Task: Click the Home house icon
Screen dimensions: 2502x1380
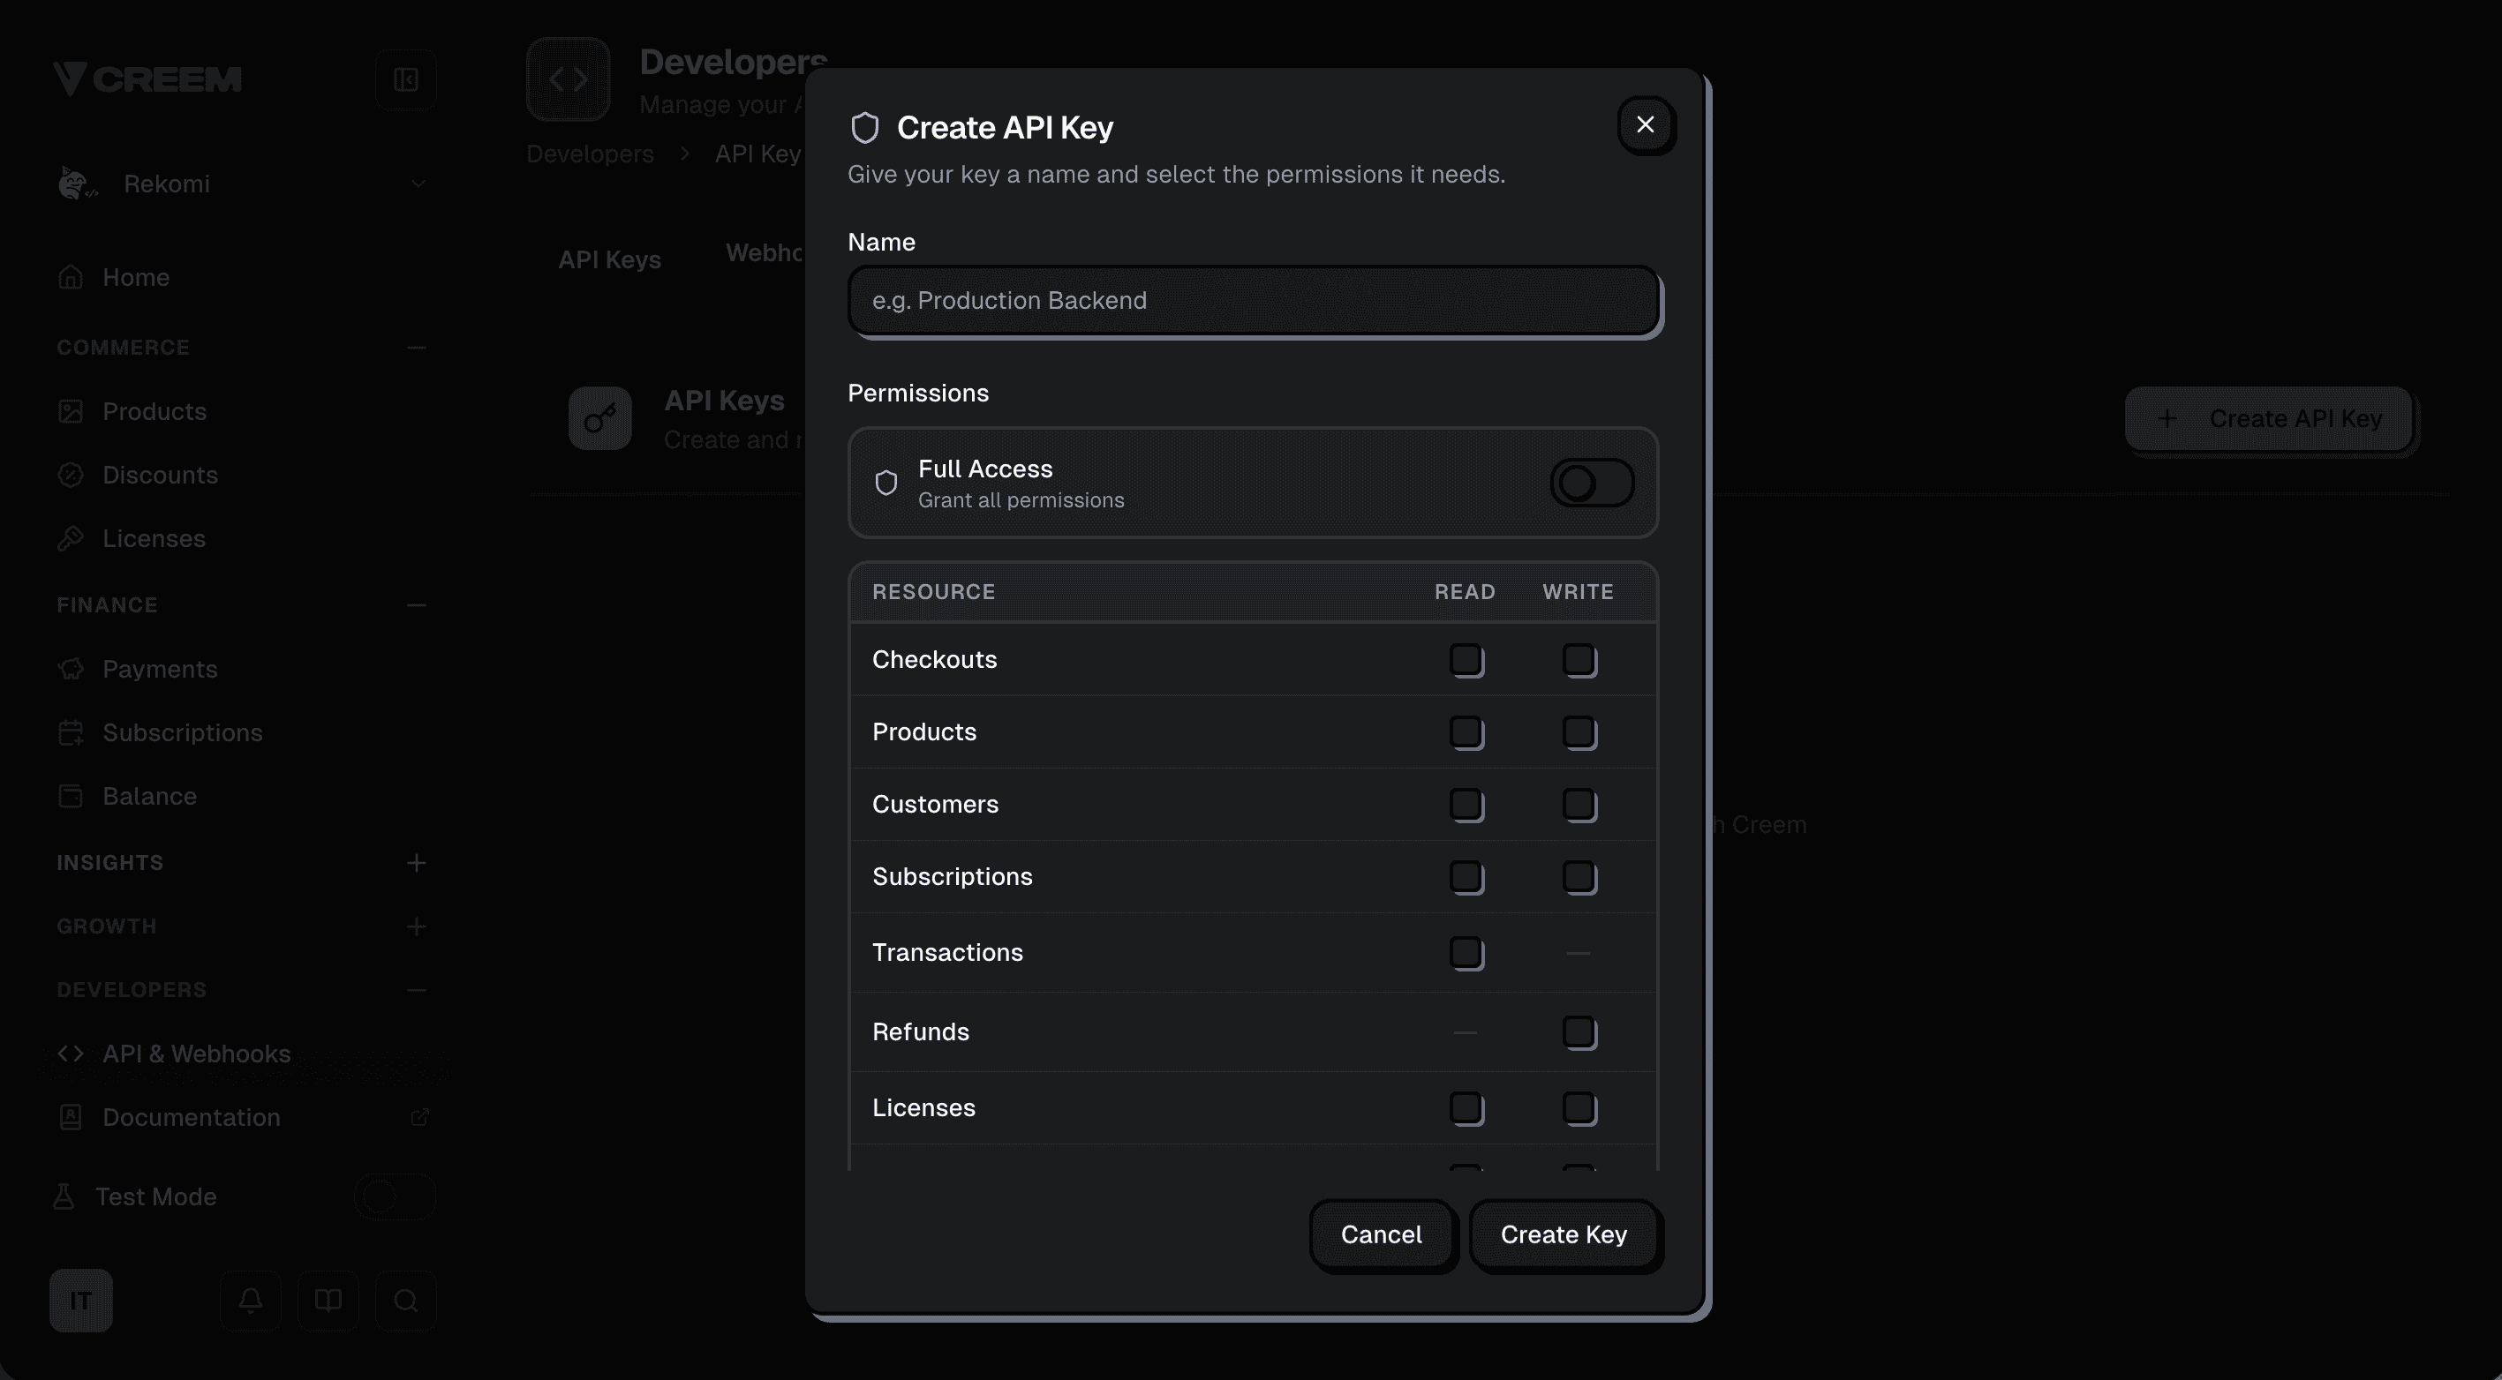Action: tap(71, 278)
